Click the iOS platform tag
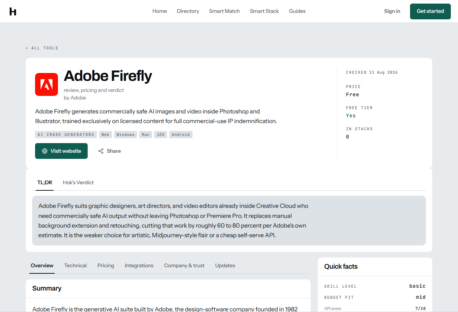458x312 pixels. pyautogui.click(x=161, y=135)
